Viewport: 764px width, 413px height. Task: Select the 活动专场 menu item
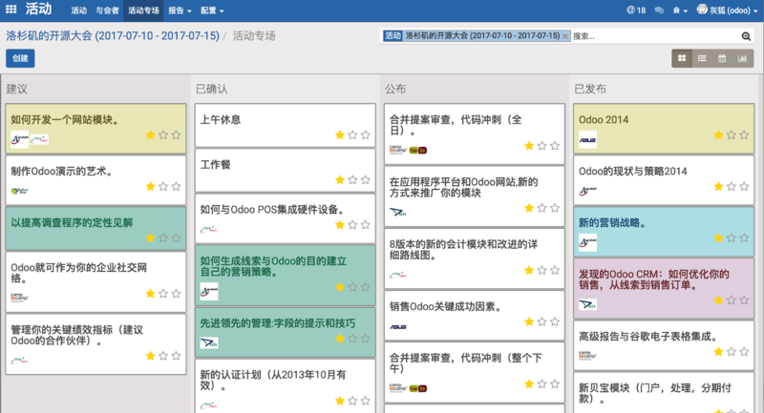(144, 10)
